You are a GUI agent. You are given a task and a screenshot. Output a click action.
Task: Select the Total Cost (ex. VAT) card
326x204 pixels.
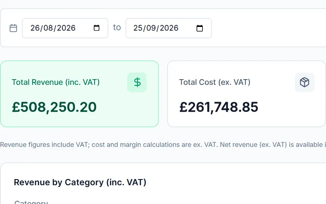click(247, 94)
